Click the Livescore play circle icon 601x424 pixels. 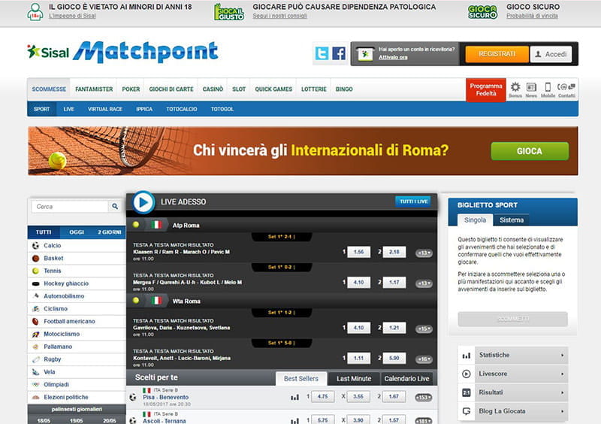[467, 374]
